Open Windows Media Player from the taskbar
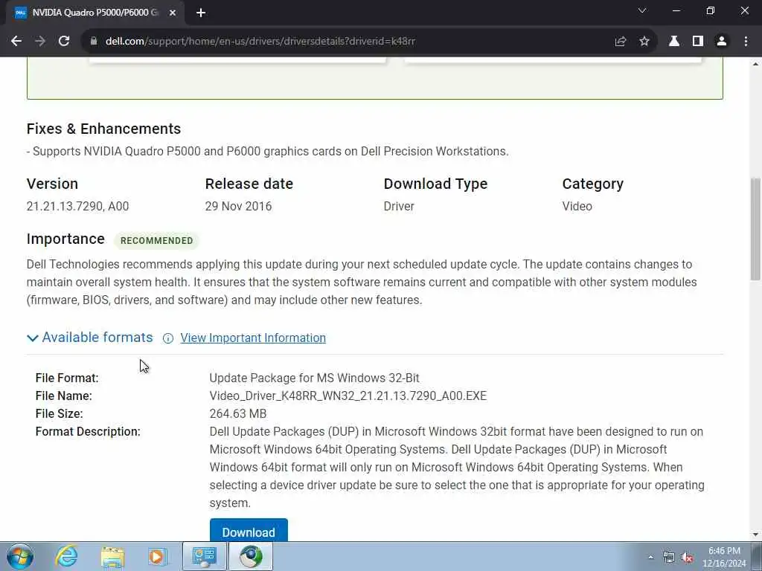762x571 pixels. pyautogui.click(x=158, y=556)
